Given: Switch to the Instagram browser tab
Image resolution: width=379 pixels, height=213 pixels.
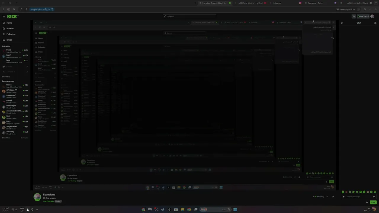Looking at the screenshot, I should coord(286,3).
